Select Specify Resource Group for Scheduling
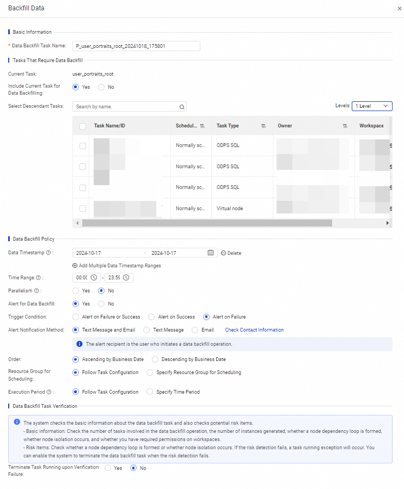This screenshot has width=404, height=489. point(150,372)
